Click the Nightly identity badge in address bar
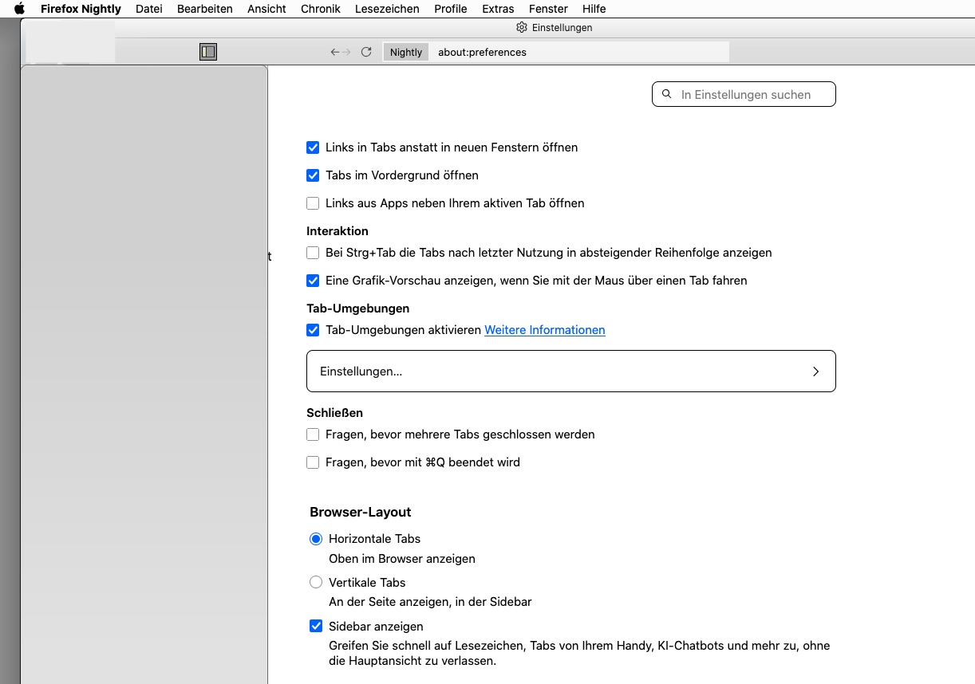Image resolution: width=975 pixels, height=684 pixels. click(405, 52)
